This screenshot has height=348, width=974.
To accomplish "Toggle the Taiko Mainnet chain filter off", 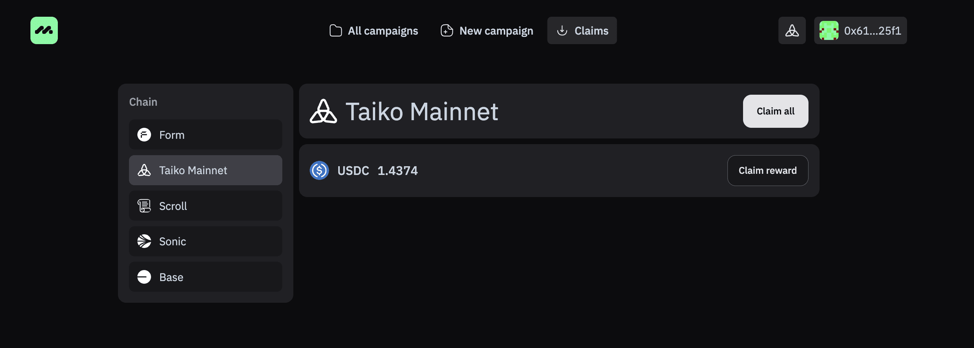I will click(205, 170).
